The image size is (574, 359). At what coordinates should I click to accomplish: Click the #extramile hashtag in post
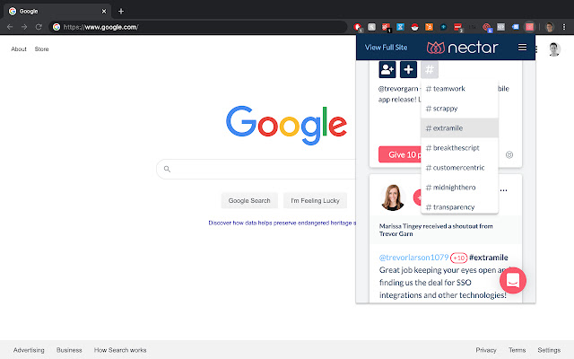488,258
